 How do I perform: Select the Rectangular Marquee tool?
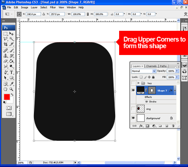coord(6,34)
